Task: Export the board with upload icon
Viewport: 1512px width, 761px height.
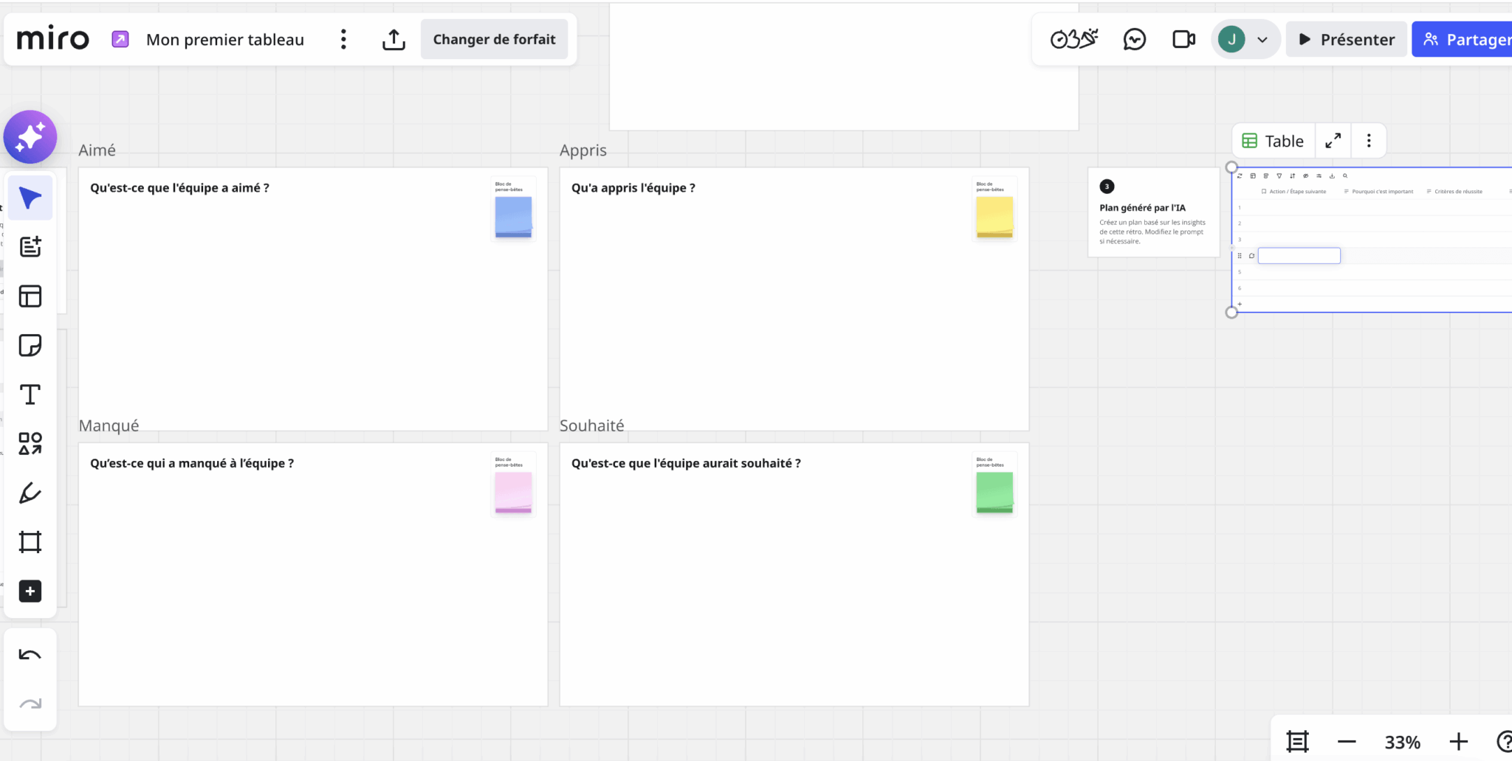Action: [x=394, y=39]
